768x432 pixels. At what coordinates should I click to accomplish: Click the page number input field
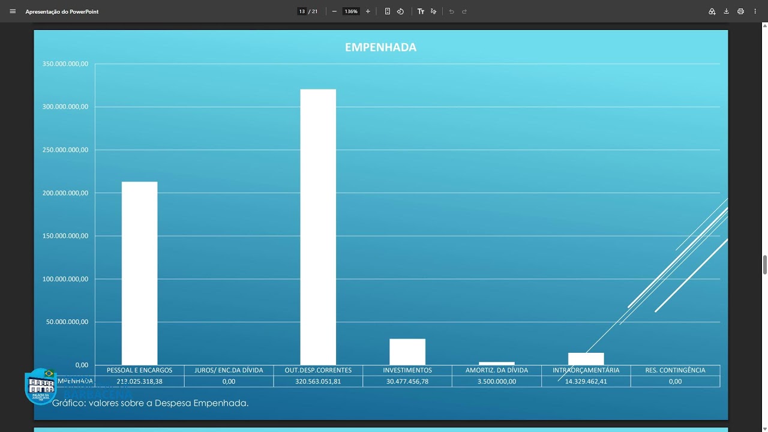[x=302, y=11]
